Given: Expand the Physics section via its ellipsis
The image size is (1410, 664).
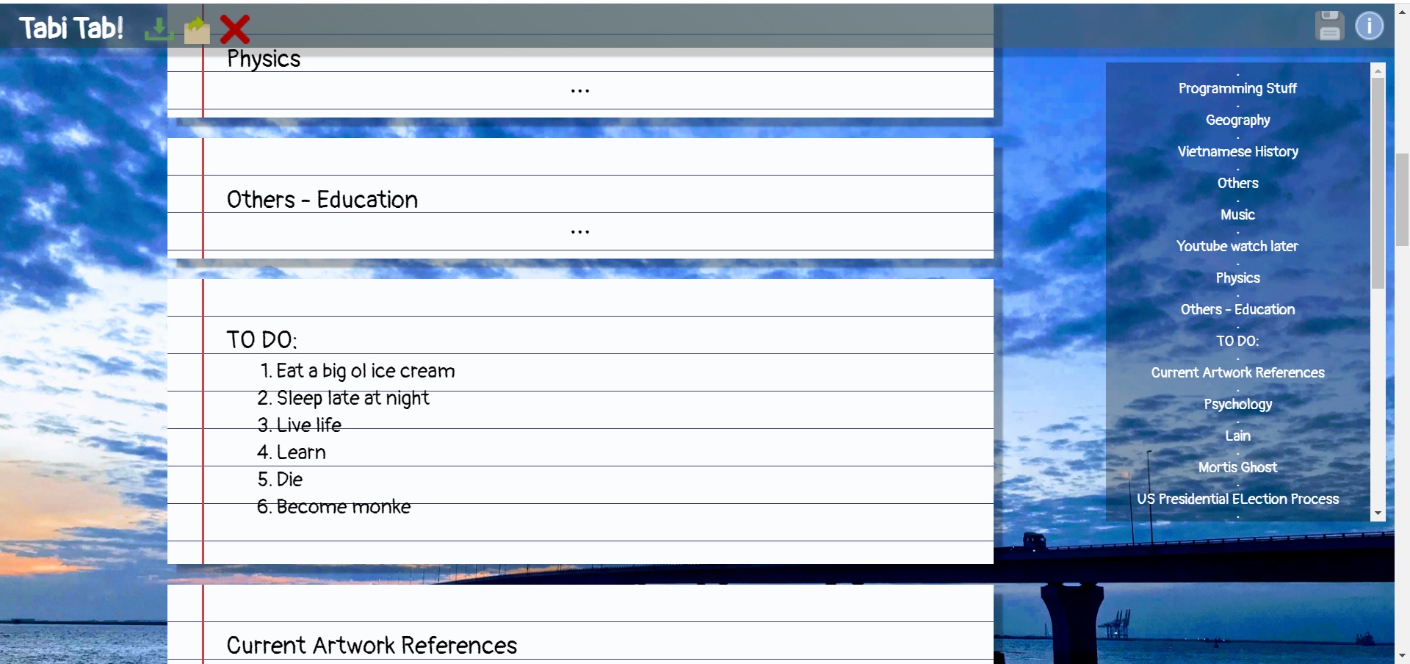Looking at the screenshot, I should click(x=580, y=90).
